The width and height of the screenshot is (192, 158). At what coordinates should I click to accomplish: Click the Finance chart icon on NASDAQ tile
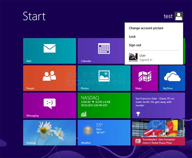[x=84, y=114]
